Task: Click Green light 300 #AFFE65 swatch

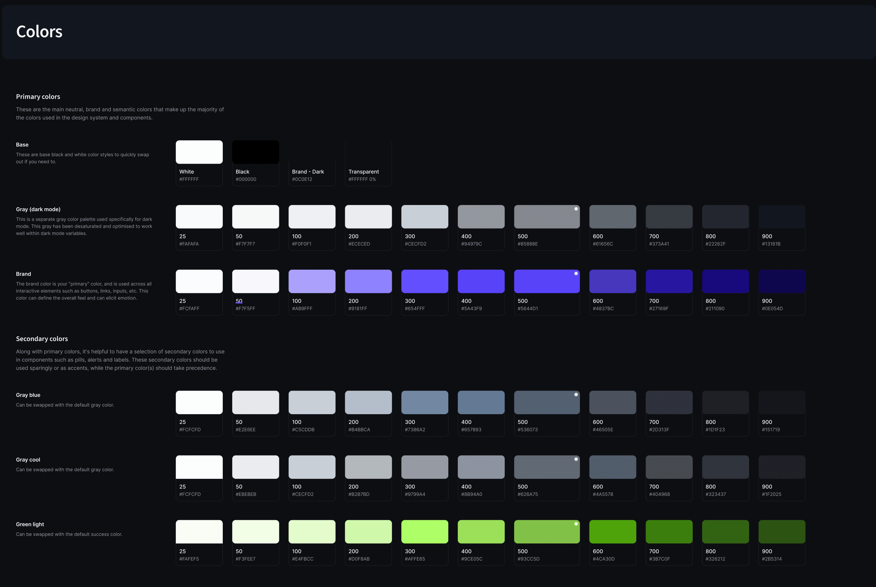Action: (x=425, y=532)
